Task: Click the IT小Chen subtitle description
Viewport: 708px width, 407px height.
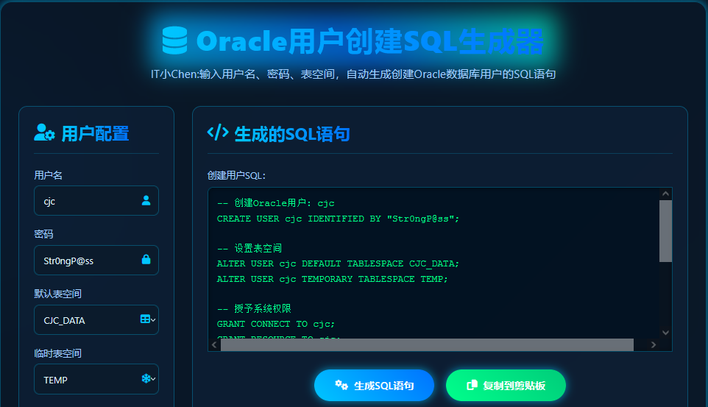Action: [x=353, y=74]
